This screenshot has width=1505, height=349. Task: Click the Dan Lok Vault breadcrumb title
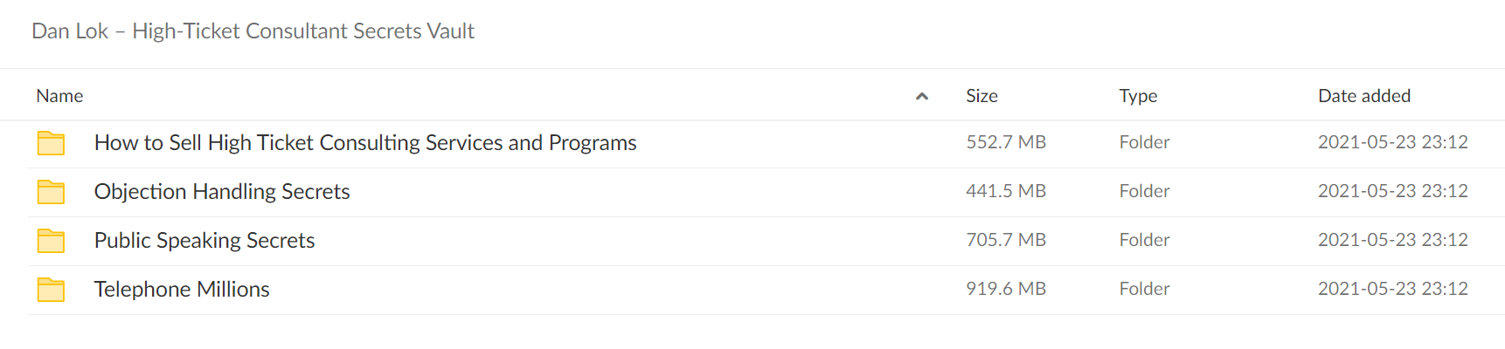[253, 31]
